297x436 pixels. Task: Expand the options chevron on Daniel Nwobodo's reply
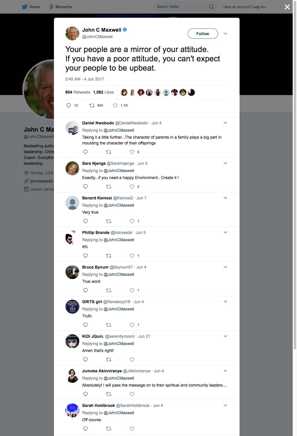(225, 123)
